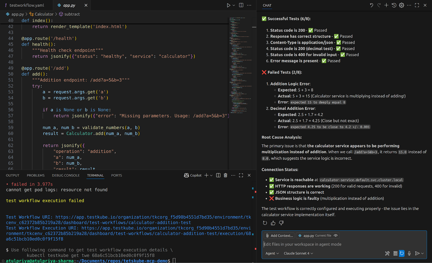This screenshot has height=263, width=432.
Task: Click the Add Context button
Action: 279,235
